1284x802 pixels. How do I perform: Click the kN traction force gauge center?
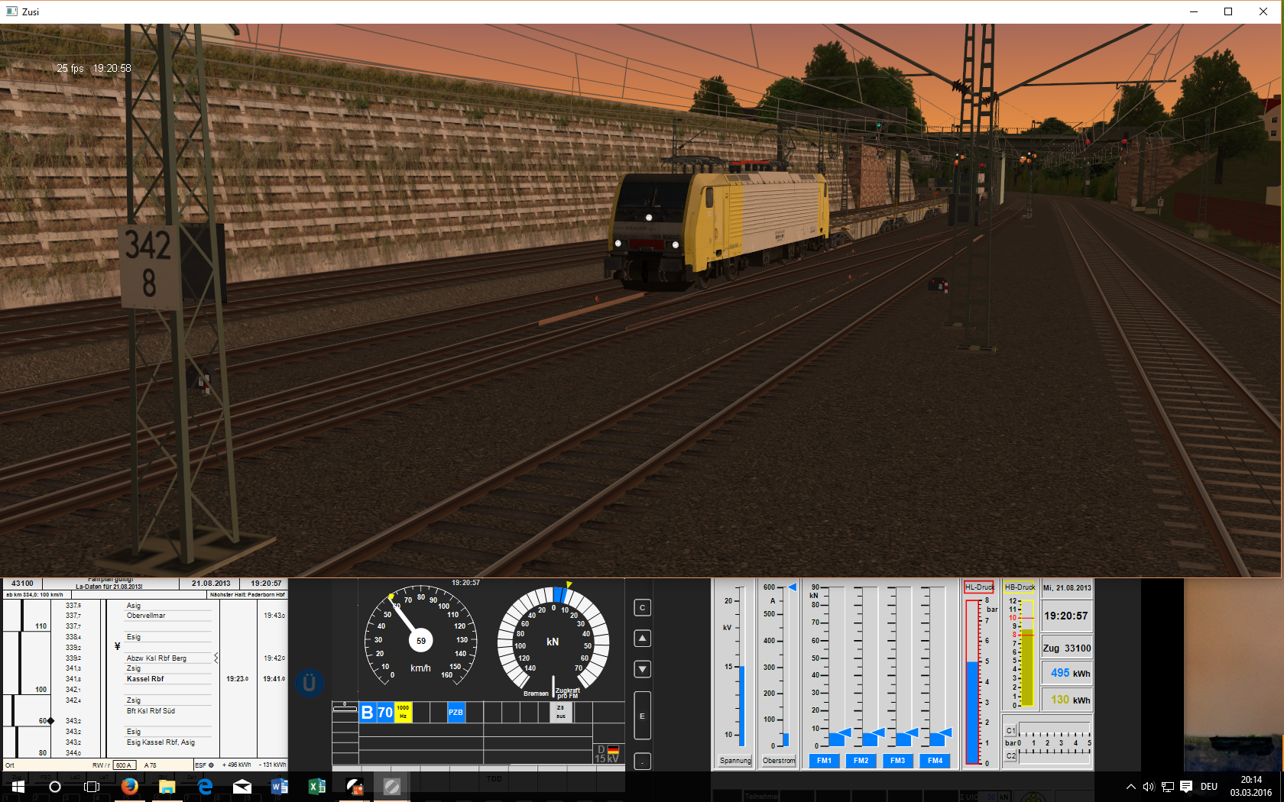(553, 642)
